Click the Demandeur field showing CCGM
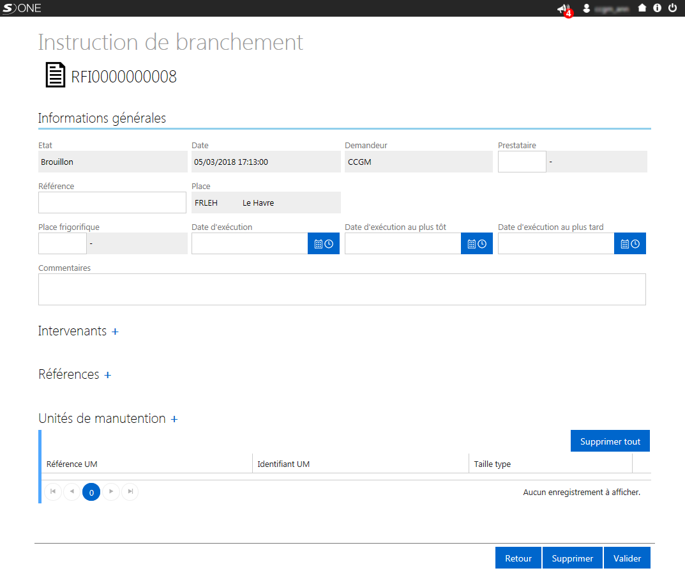The height and width of the screenshot is (573, 685). [419, 162]
